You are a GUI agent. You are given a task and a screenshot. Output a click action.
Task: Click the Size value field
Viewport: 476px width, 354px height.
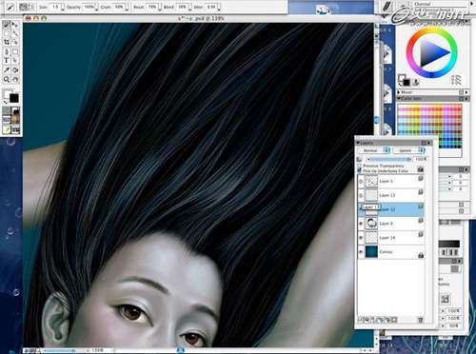pos(54,7)
